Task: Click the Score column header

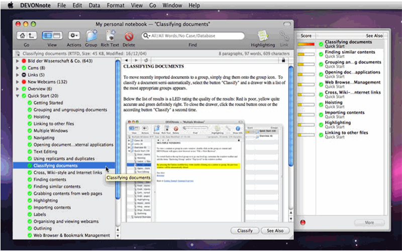Action: tap(306, 36)
